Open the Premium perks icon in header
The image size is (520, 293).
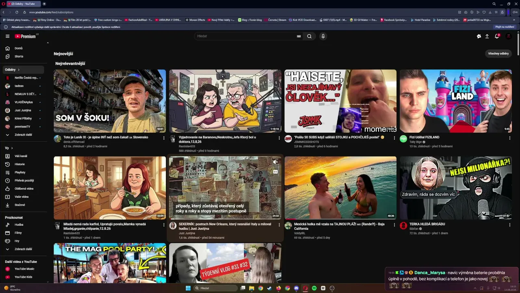pos(479,36)
